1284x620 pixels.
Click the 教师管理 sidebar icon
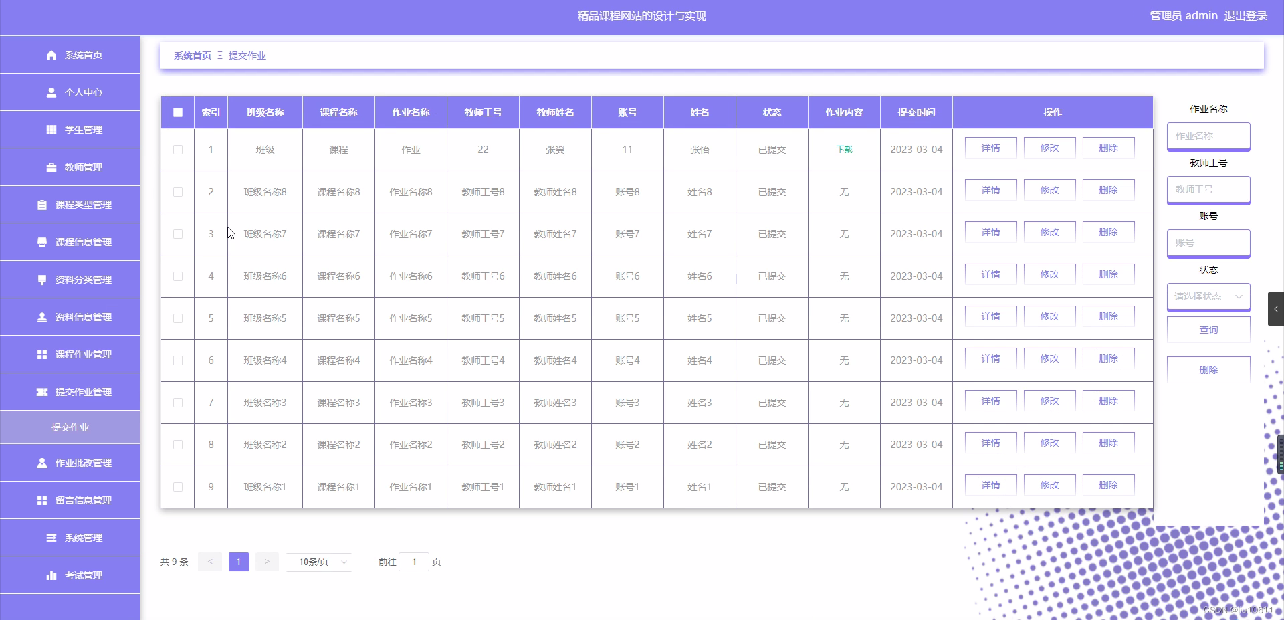coord(51,167)
